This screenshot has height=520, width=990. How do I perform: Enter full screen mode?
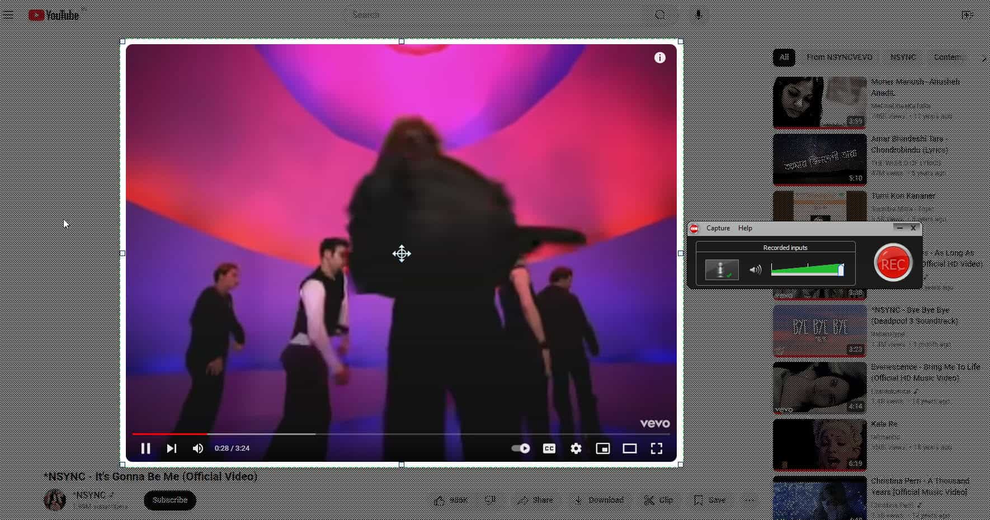(657, 448)
